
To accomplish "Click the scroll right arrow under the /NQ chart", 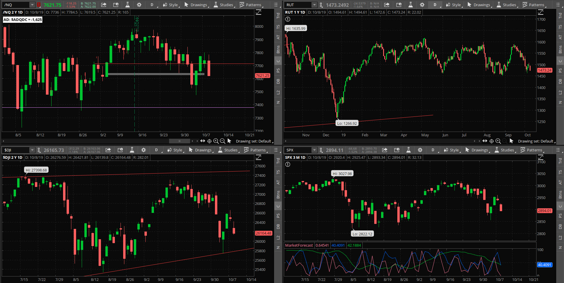I will [197, 141].
